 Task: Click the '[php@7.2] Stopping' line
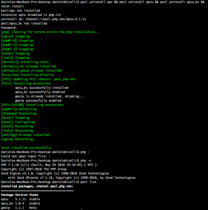[17, 49]
